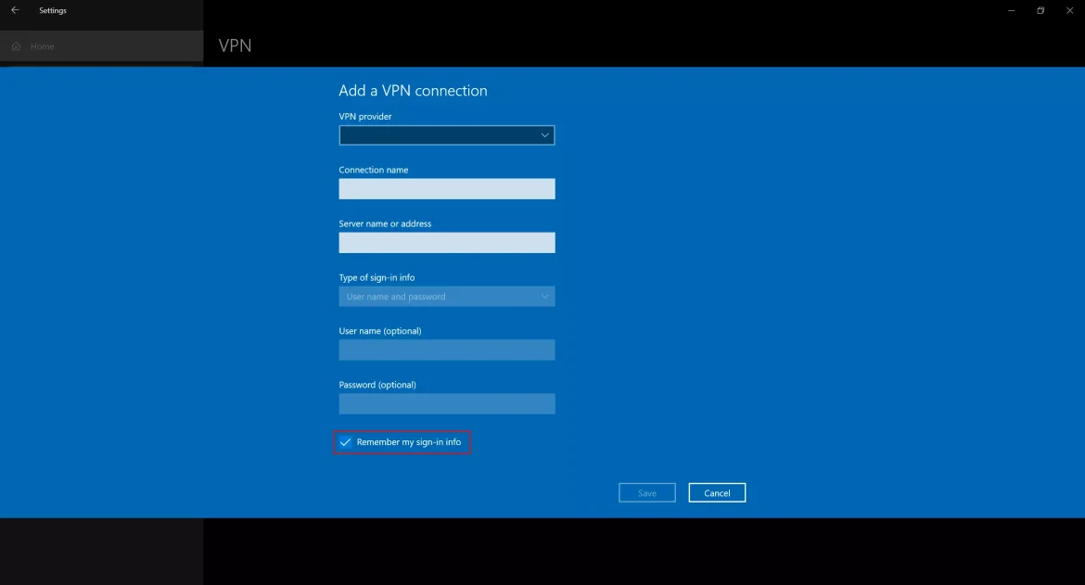This screenshot has height=585, width=1085.
Task: Focus the Server name or address field
Action: 446,243
